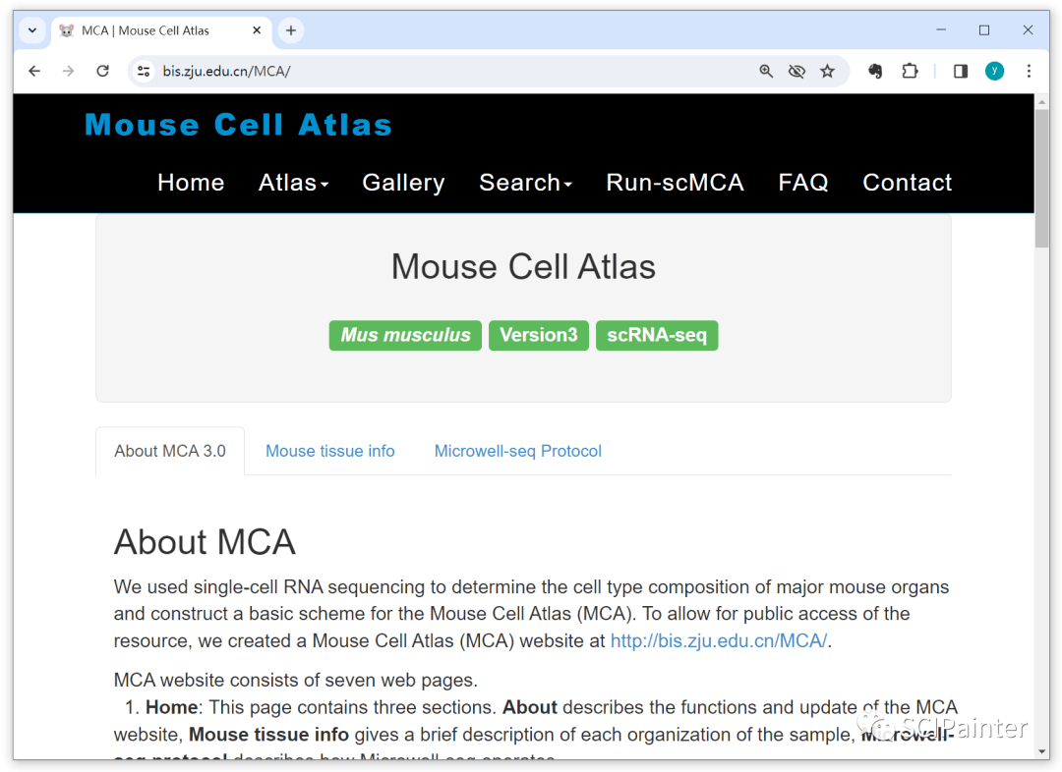The height and width of the screenshot is (772, 1062).
Task: Open the Evernote extension icon
Action: (874, 71)
